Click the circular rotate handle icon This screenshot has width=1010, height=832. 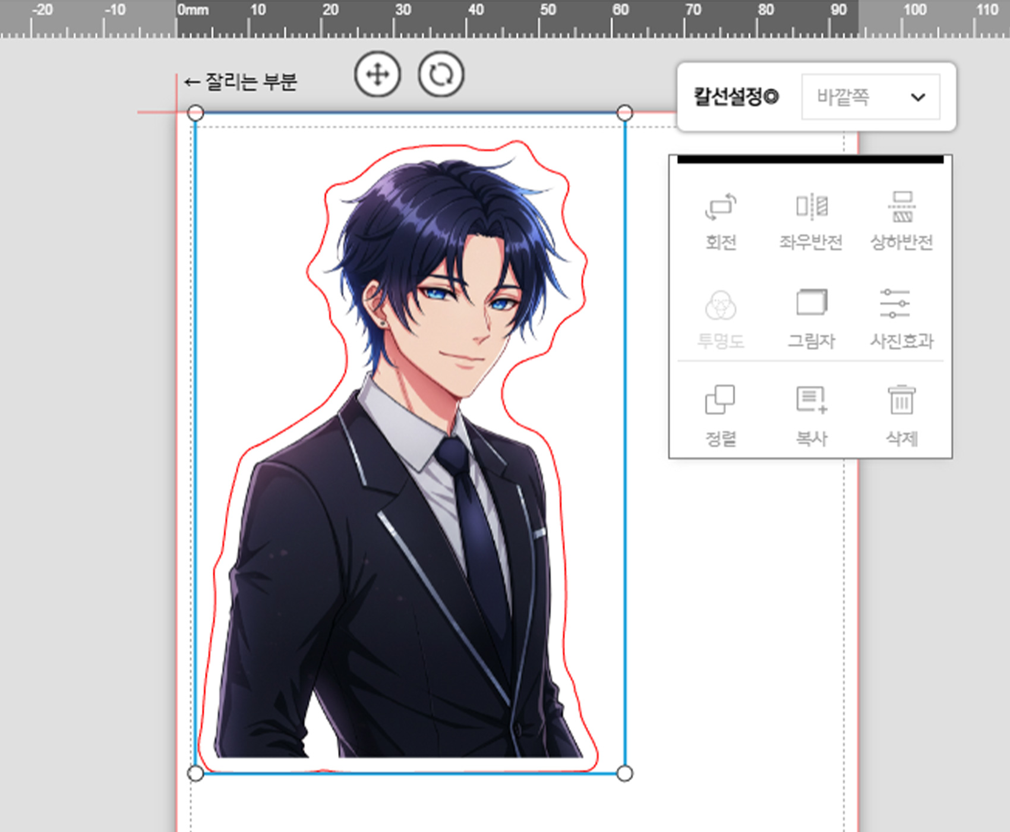441,75
